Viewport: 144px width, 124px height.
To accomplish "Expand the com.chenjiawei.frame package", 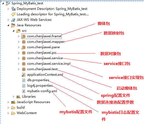I will (19, 36).
